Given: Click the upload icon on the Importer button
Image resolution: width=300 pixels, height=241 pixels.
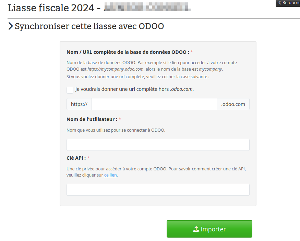Looking at the screenshot, I should [196, 229].
